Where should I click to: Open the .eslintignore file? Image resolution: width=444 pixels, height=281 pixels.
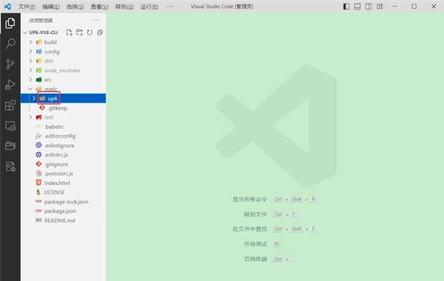[59, 145]
